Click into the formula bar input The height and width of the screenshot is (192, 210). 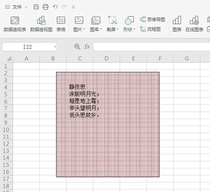[x=152, y=47]
